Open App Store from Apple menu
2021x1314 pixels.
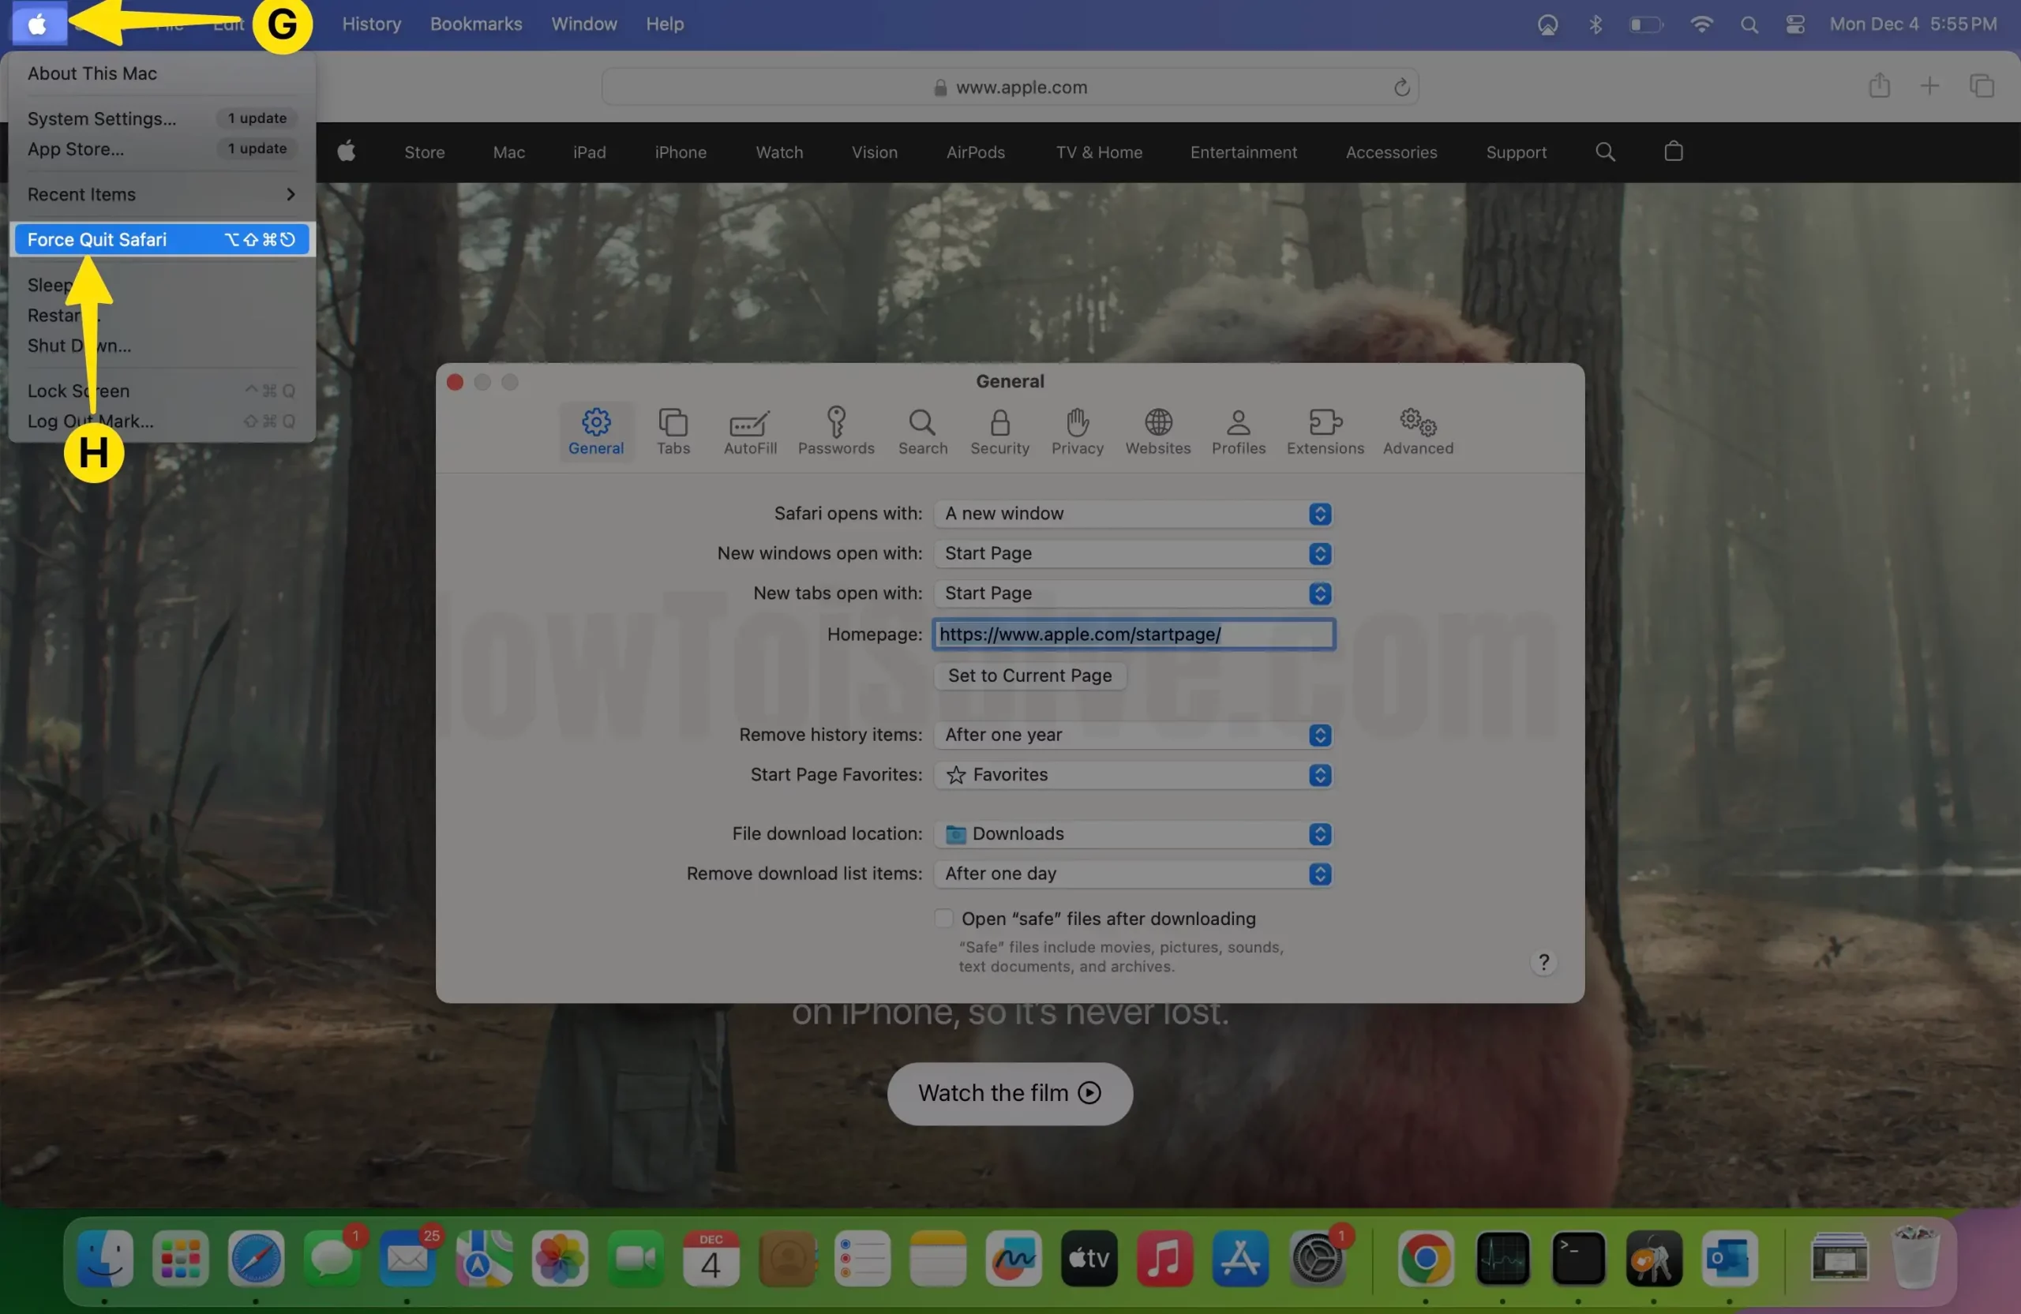tap(161, 148)
